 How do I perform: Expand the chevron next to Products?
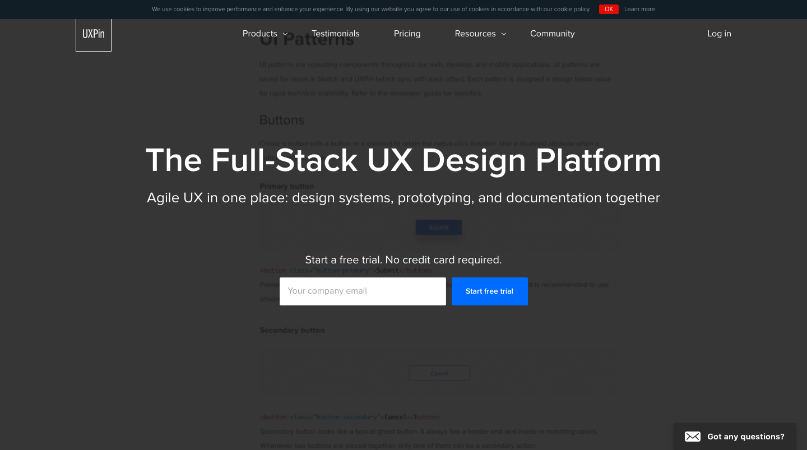pyautogui.click(x=285, y=34)
